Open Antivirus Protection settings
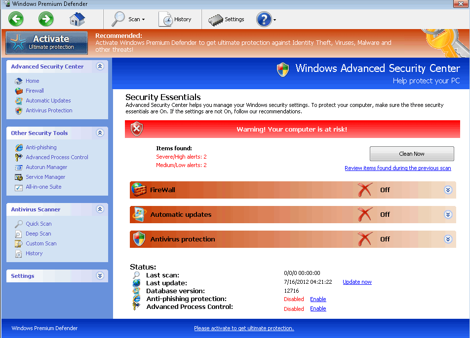 click(x=49, y=110)
